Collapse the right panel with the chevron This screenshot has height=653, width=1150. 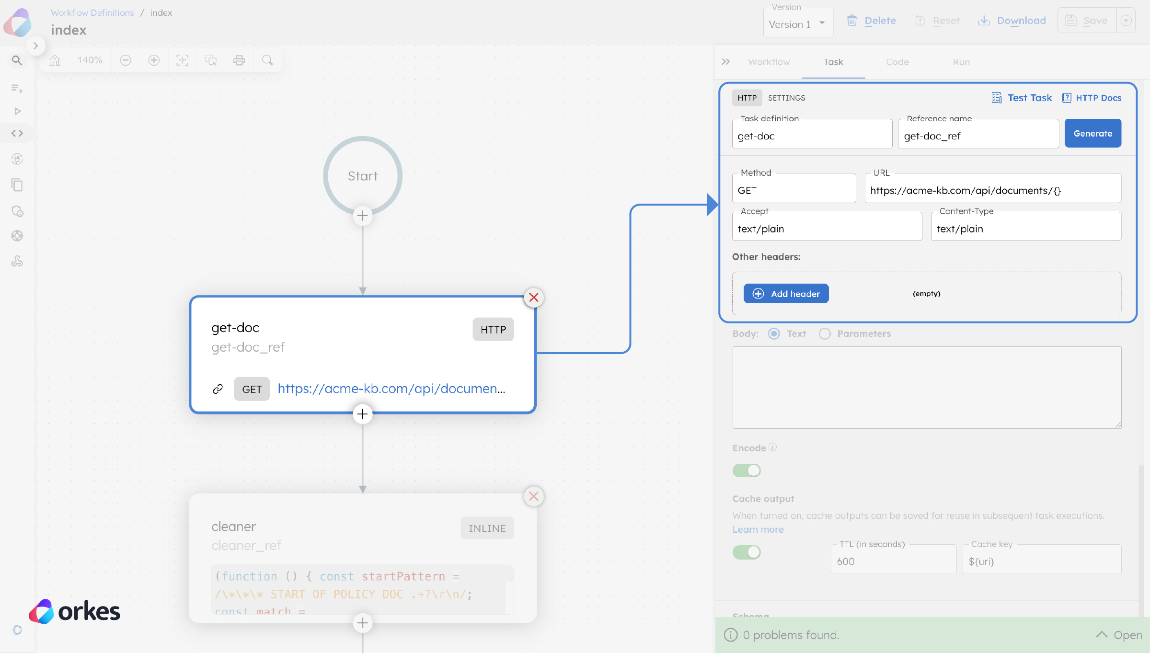(x=726, y=62)
